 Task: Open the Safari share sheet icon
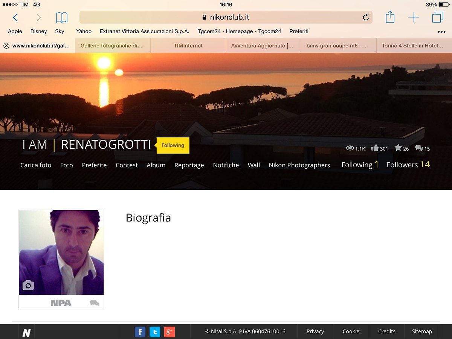pyautogui.click(x=390, y=17)
